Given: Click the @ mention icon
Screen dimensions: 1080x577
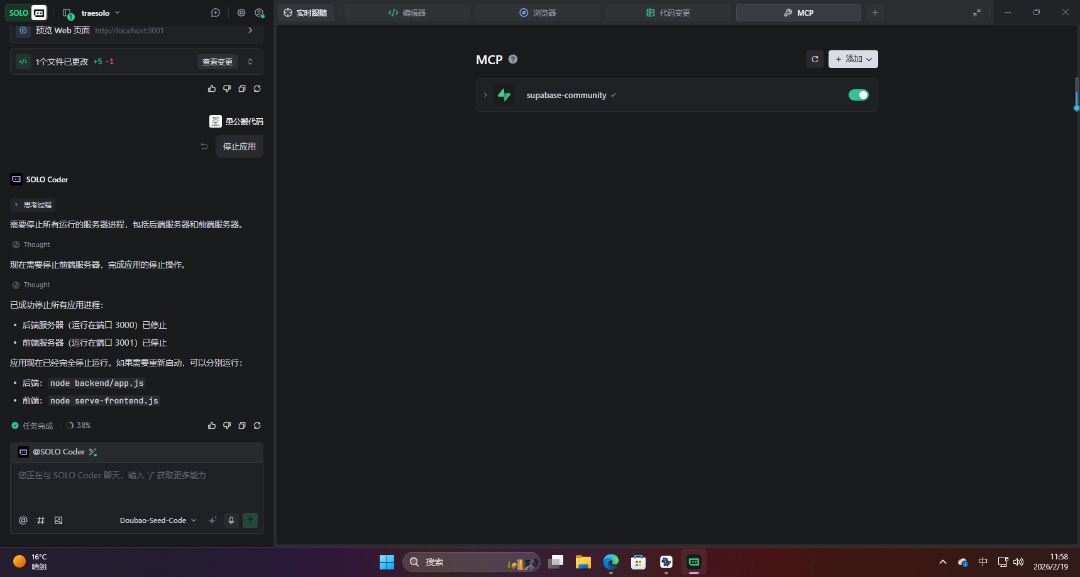Looking at the screenshot, I should tap(23, 520).
